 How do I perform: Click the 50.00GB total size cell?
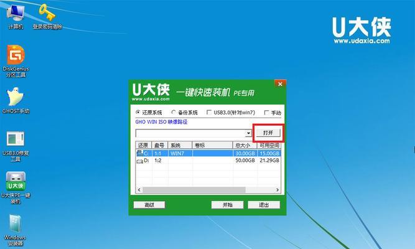pyautogui.click(x=245, y=161)
